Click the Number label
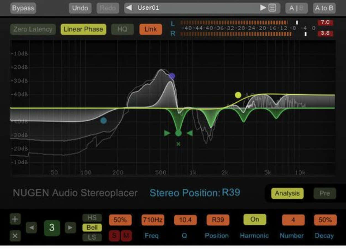Viewport: 346px width, 249px height. (x=292, y=236)
